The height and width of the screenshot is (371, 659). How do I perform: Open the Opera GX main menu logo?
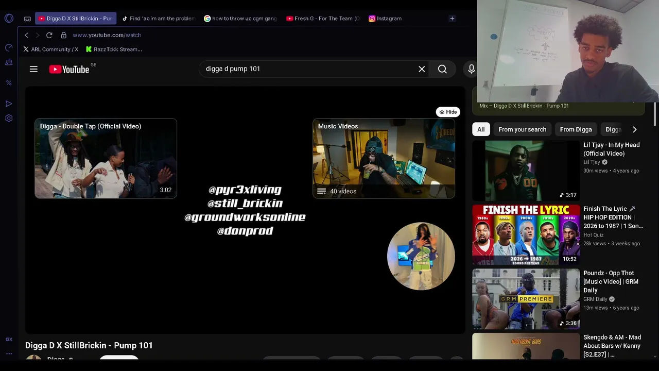(9, 19)
